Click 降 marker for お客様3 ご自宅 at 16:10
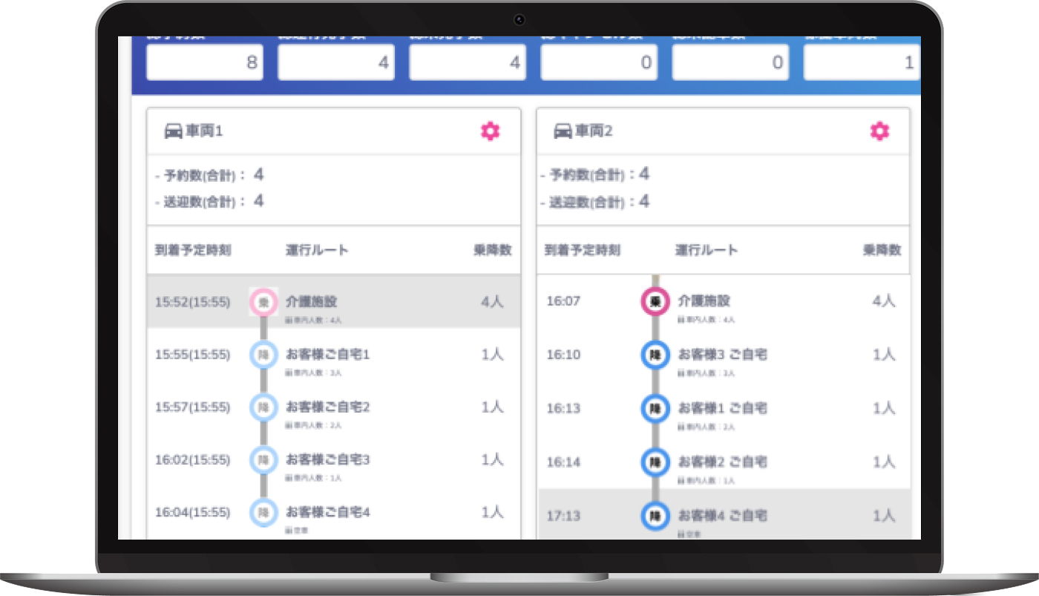This screenshot has width=1039, height=596. coord(655,355)
